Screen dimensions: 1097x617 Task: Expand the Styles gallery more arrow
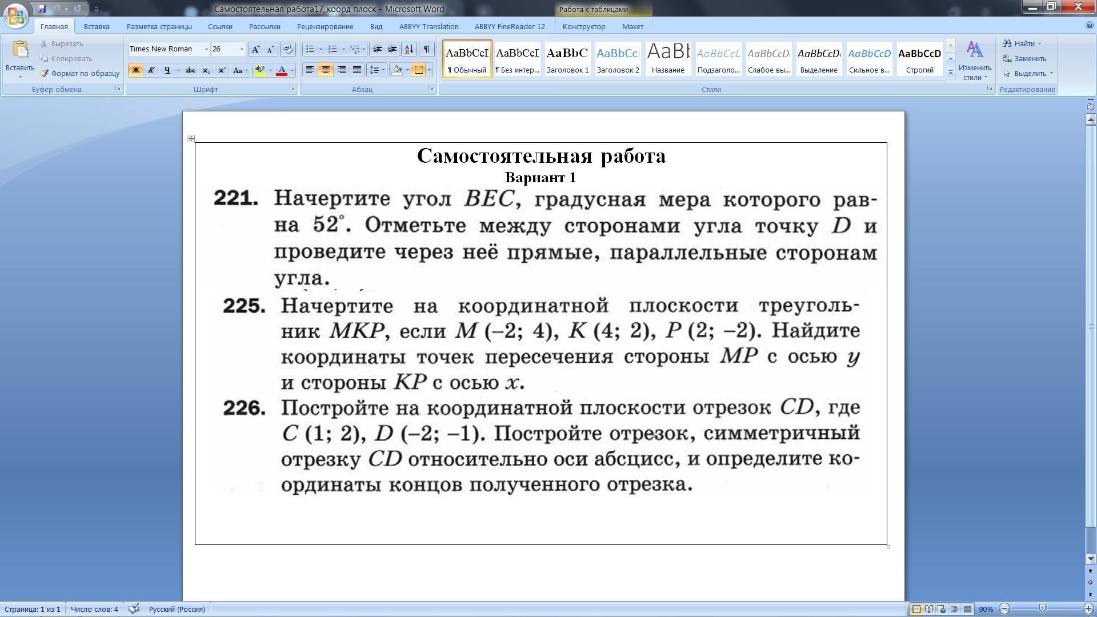(951, 72)
